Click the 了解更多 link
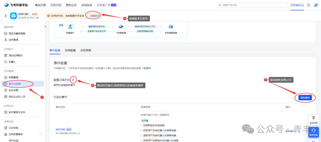The image size is (321, 142). pyautogui.click(x=146, y=68)
